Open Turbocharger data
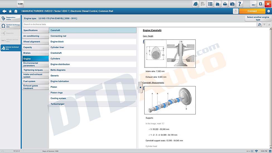Viewport: 272px width, 153px height. click(x=93, y=104)
